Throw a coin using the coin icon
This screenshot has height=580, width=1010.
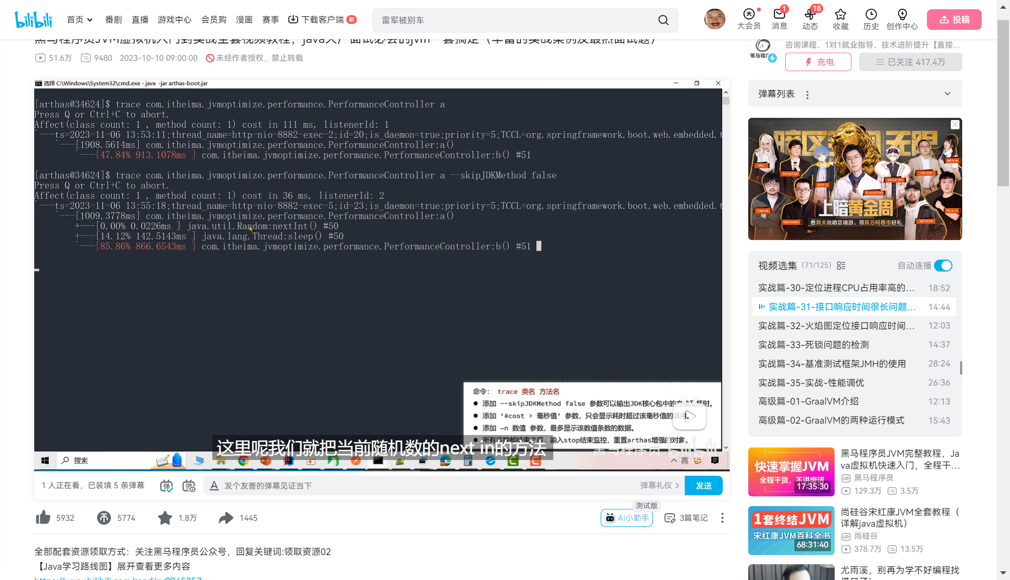(104, 518)
